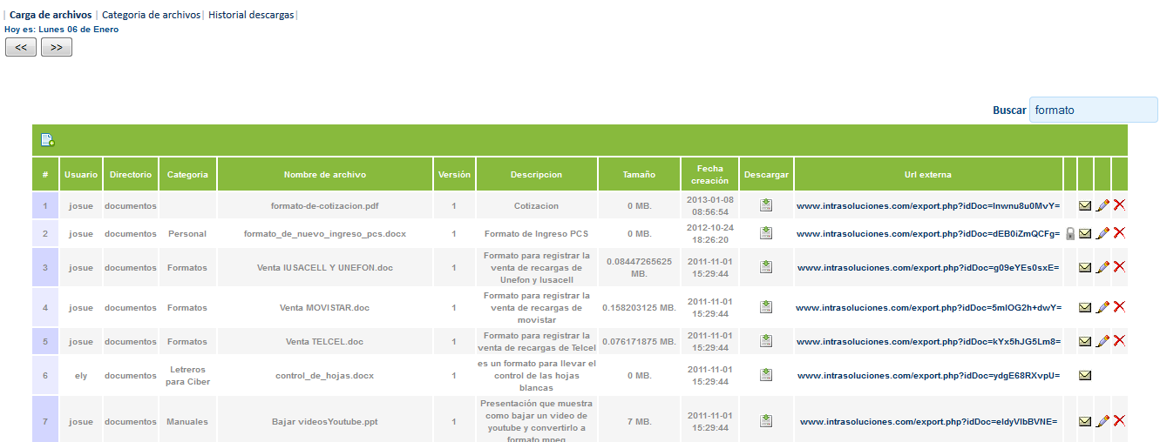Click category cell Manuales
1160x442 pixels.
[x=187, y=421]
